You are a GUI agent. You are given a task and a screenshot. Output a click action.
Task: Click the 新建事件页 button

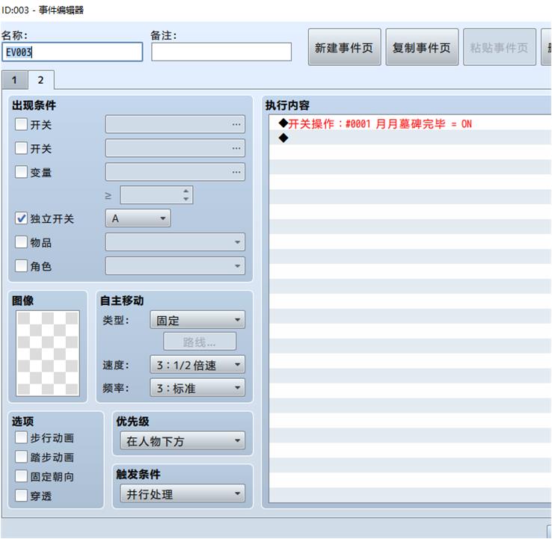click(344, 47)
